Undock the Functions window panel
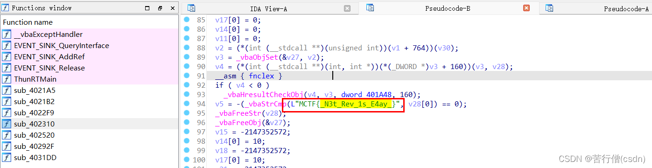This screenshot has height=168, width=652. point(160,8)
